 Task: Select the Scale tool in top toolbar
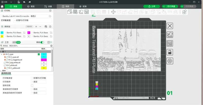125,12
